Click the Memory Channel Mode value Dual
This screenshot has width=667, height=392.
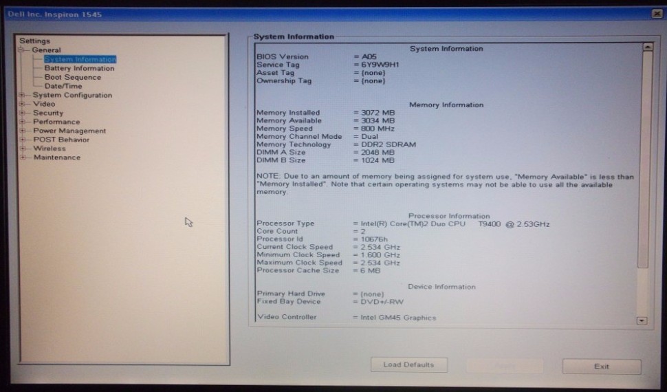[369, 137]
